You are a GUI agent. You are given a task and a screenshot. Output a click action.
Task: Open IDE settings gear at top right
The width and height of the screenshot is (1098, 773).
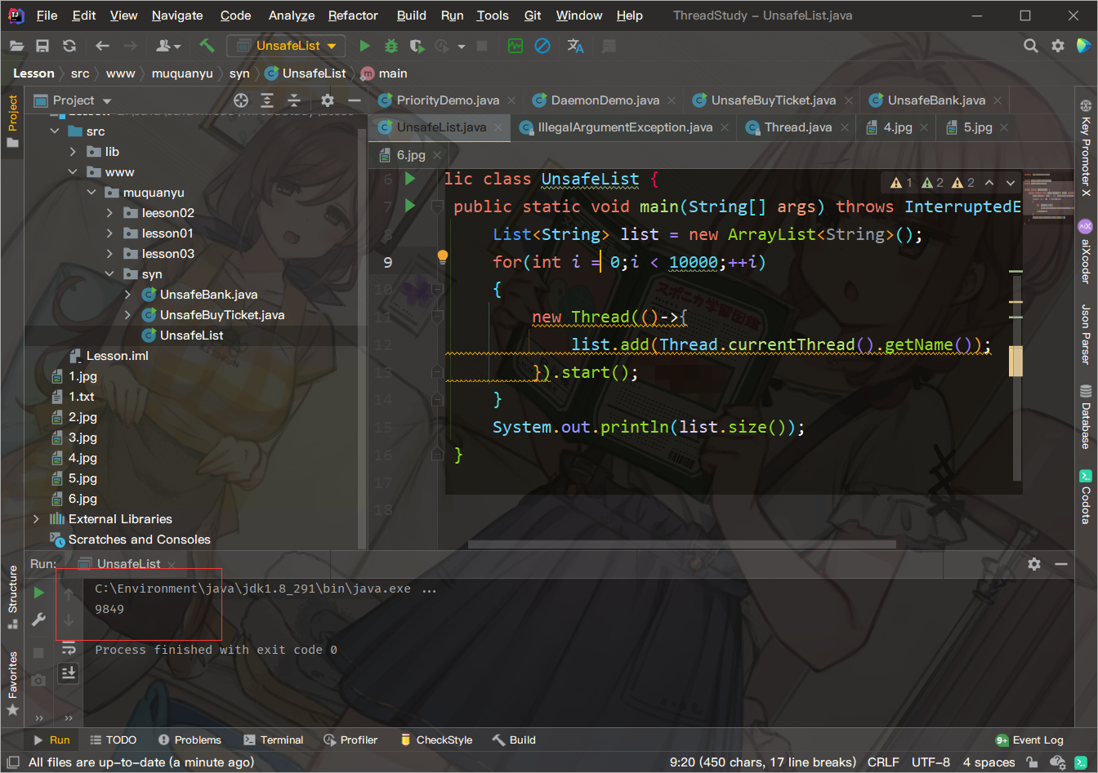(1058, 47)
